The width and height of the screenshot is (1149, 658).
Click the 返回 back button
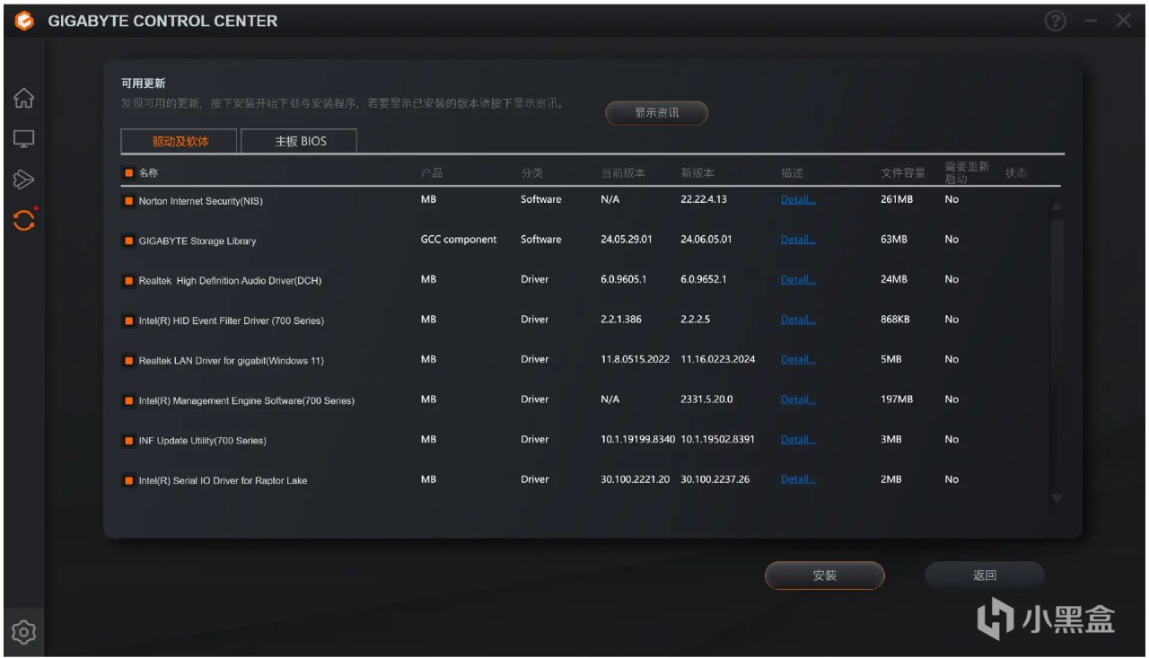point(985,575)
